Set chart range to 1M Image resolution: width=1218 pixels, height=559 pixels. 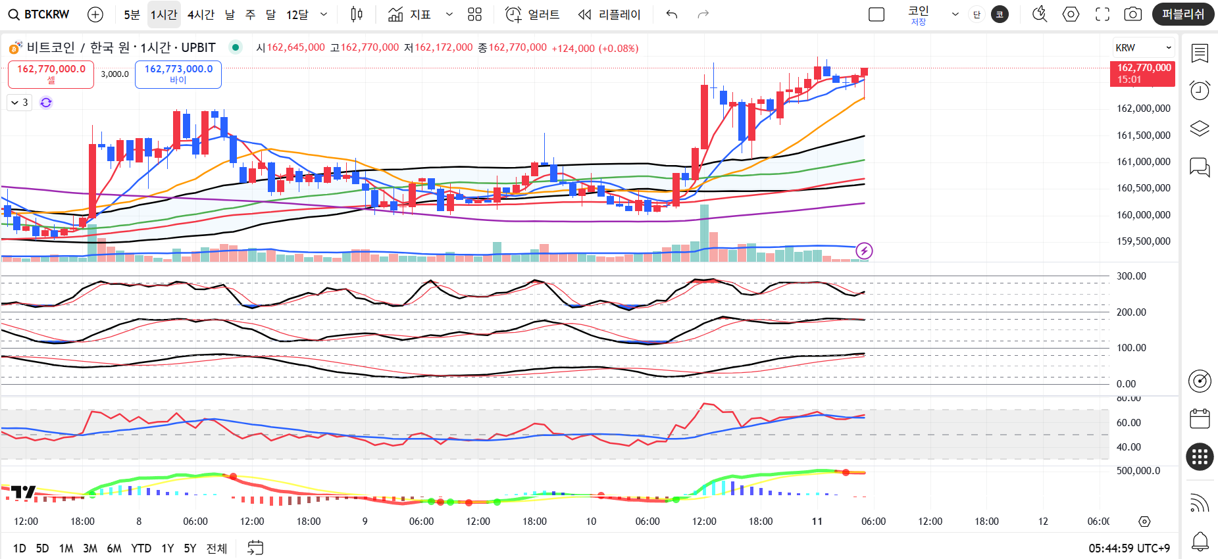pos(66,548)
